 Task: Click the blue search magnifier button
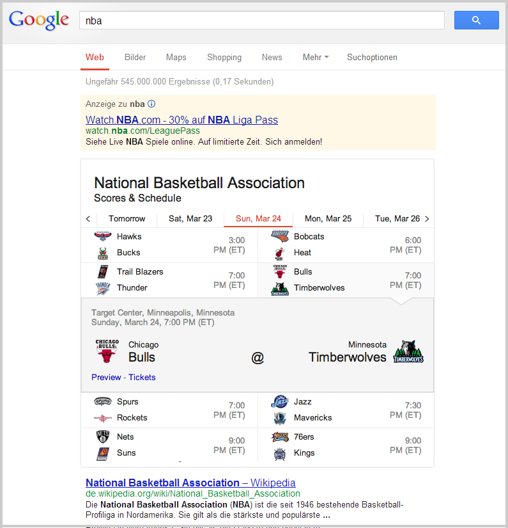(x=476, y=20)
